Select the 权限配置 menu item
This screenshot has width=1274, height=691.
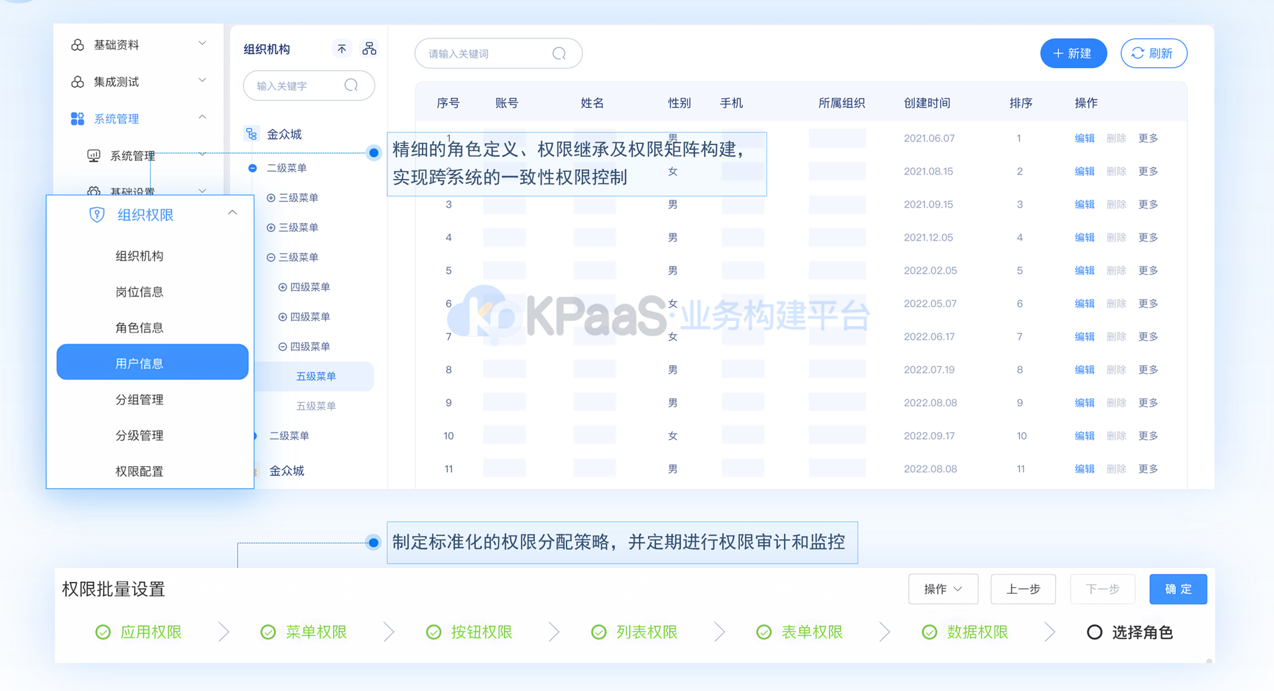(x=139, y=471)
